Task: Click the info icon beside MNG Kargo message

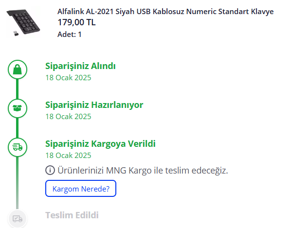Action: coord(50,170)
